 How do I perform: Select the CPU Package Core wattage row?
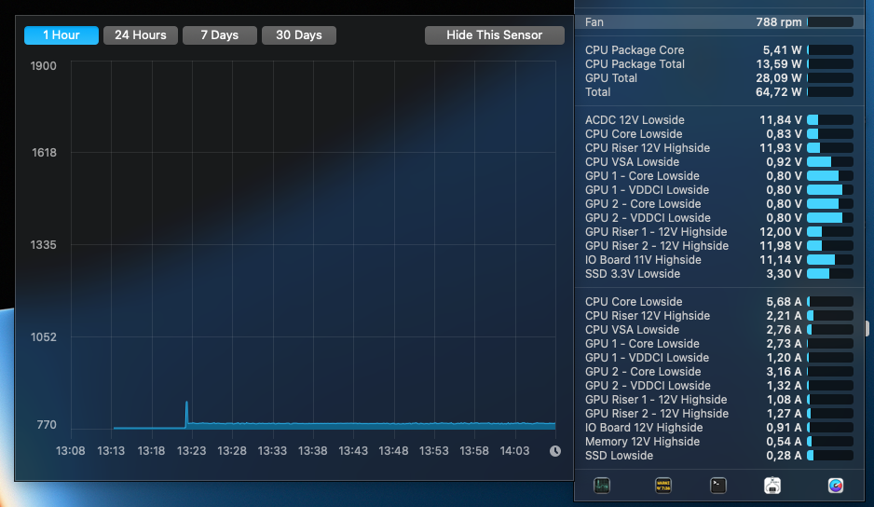719,50
